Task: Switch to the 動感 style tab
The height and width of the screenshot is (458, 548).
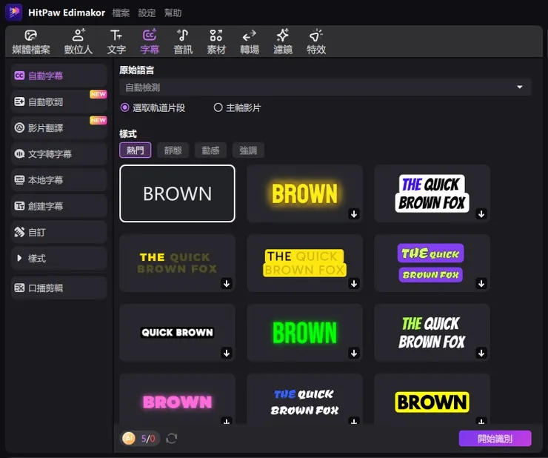Action: coord(211,150)
